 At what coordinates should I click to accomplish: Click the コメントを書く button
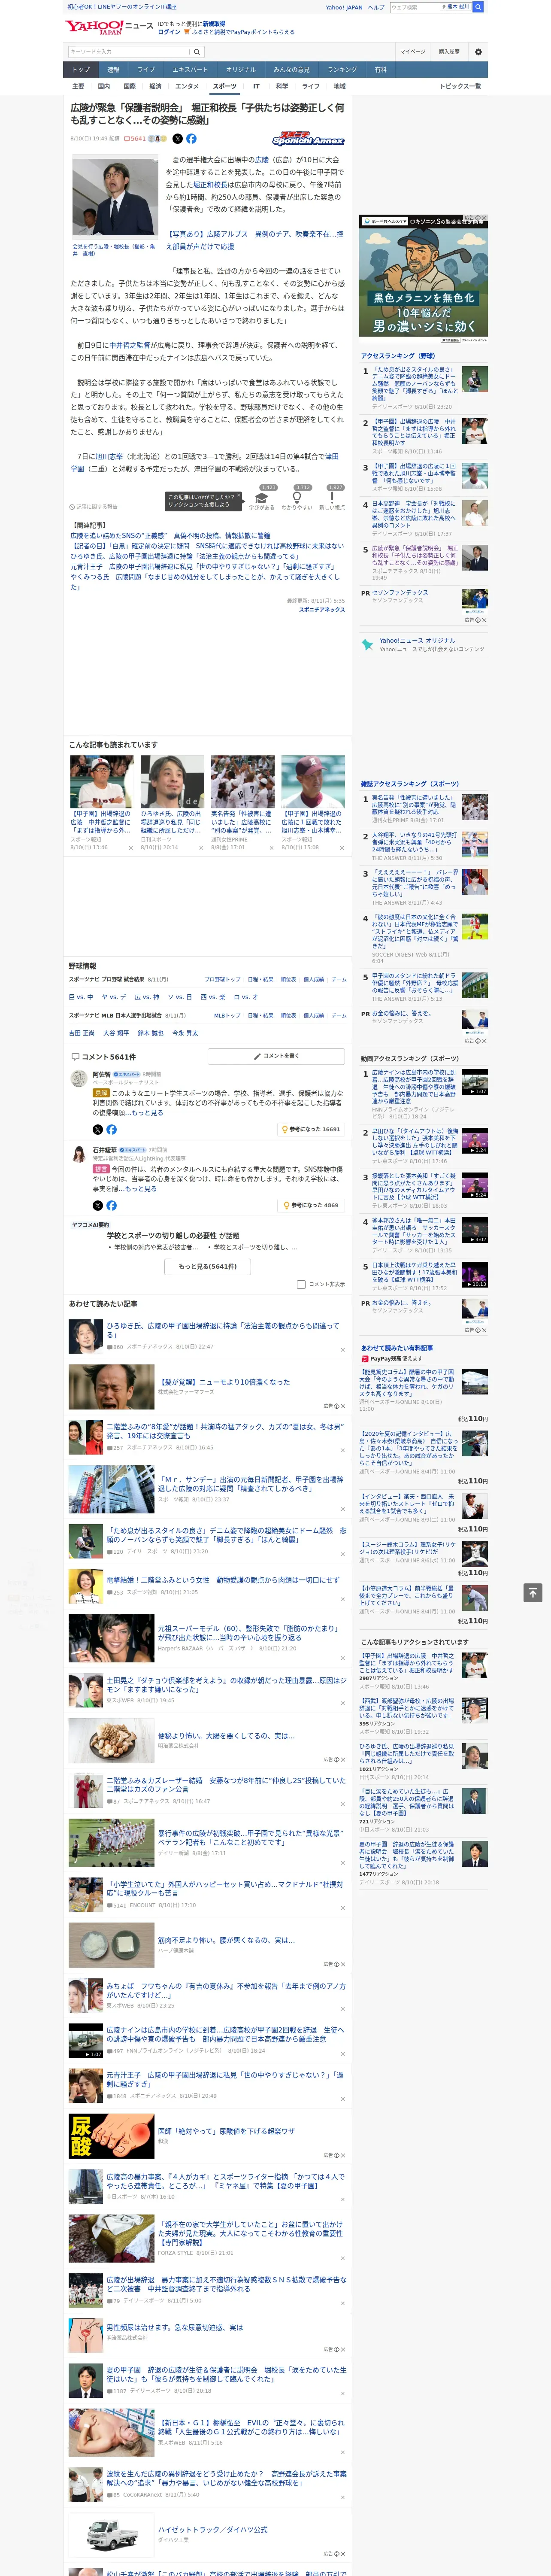pyautogui.click(x=277, y=1056)
